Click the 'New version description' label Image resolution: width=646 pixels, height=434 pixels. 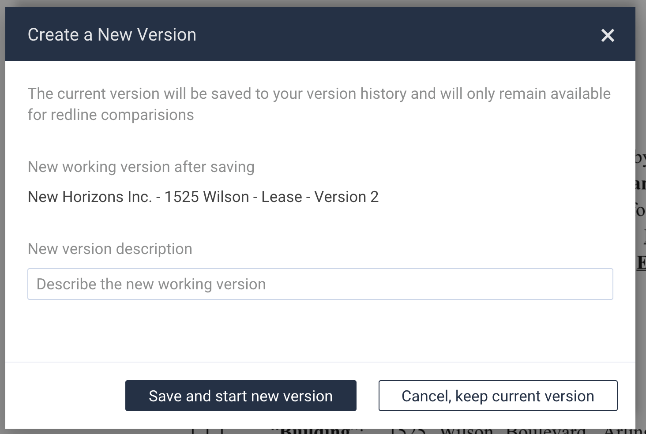[110, 249]
